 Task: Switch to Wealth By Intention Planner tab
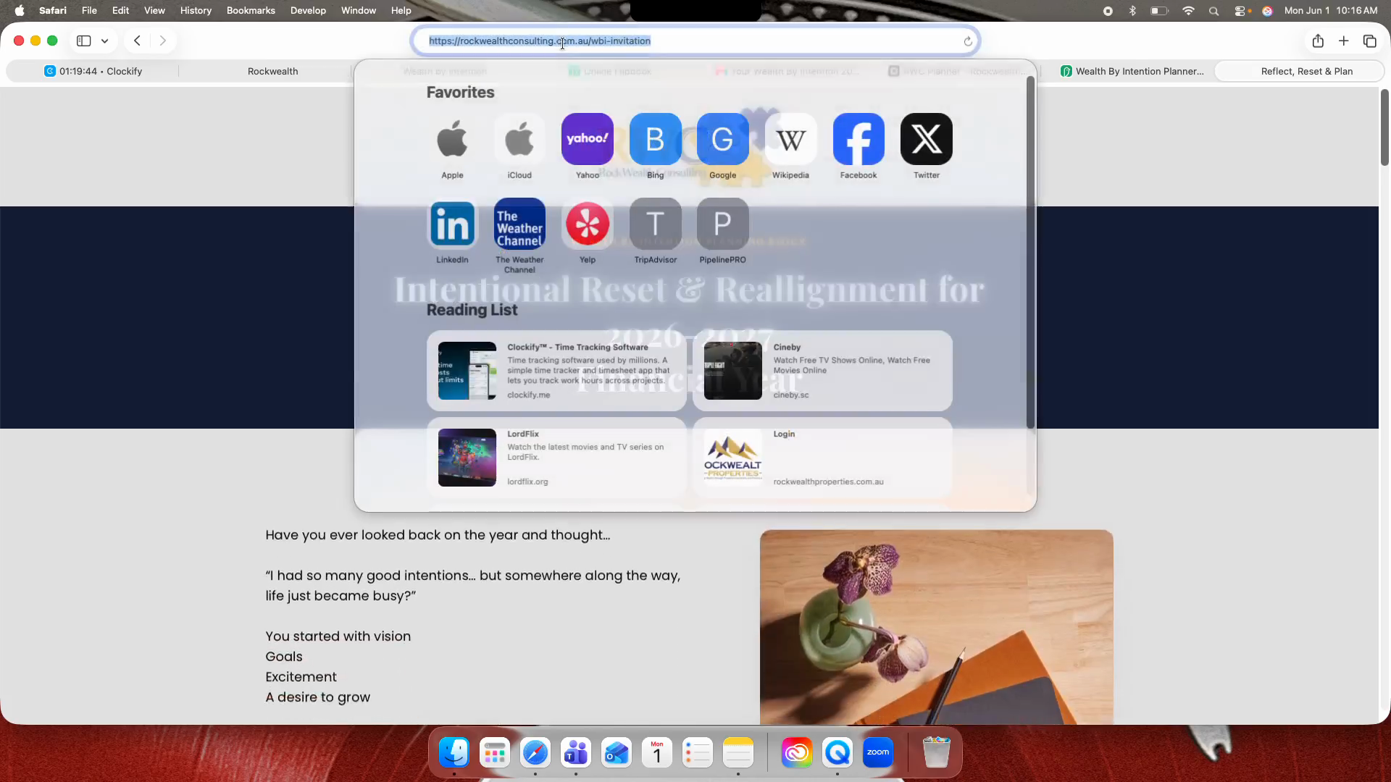tap(1132, 71)
